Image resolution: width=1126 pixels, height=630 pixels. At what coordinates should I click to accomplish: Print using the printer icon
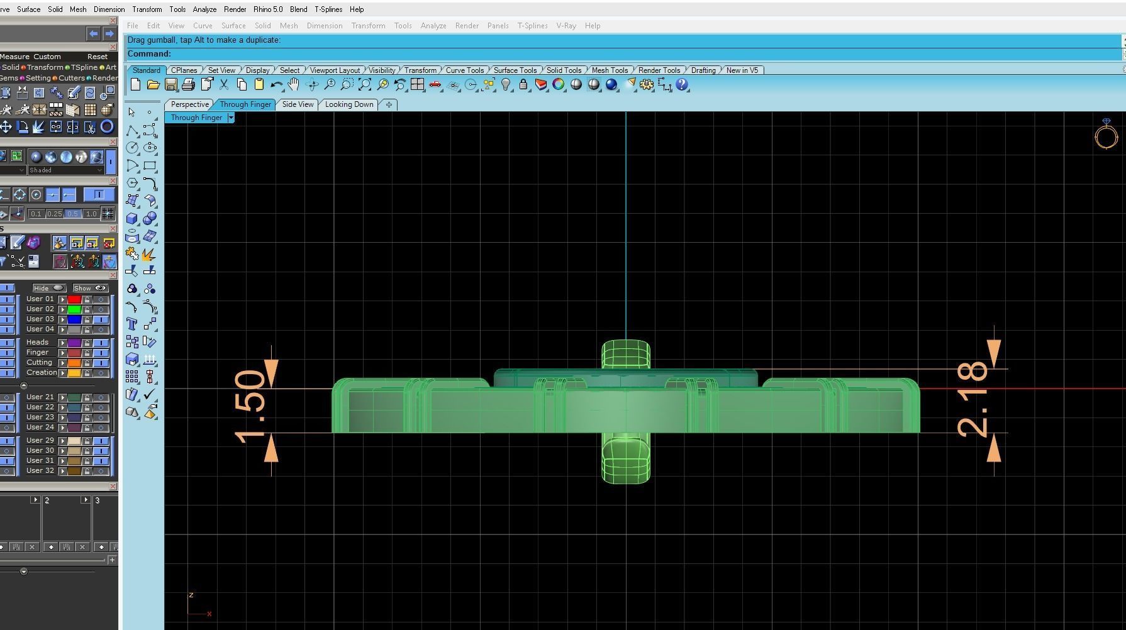click(x=188, y=85)
